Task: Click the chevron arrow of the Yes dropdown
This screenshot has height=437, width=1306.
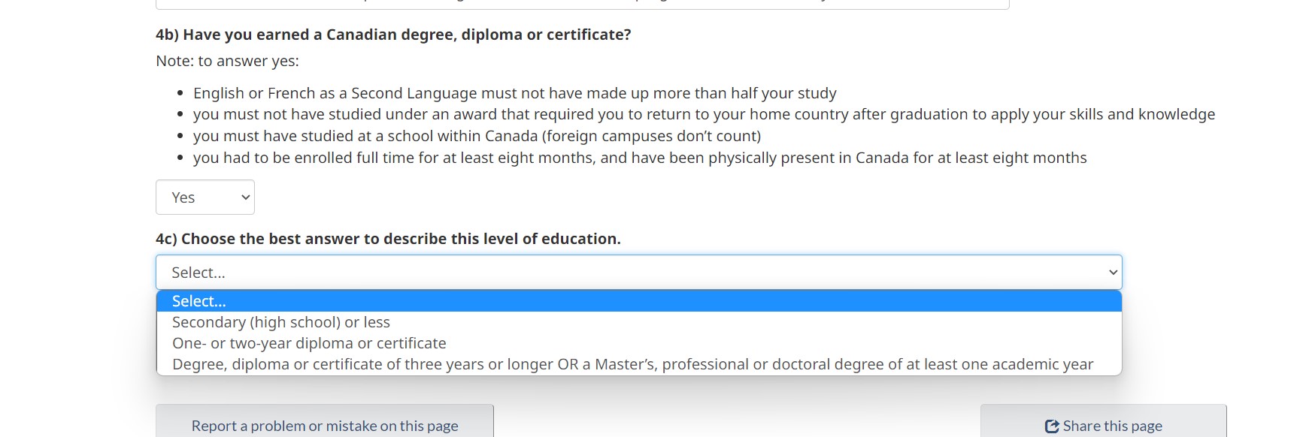Action: [x=245, y=197]
